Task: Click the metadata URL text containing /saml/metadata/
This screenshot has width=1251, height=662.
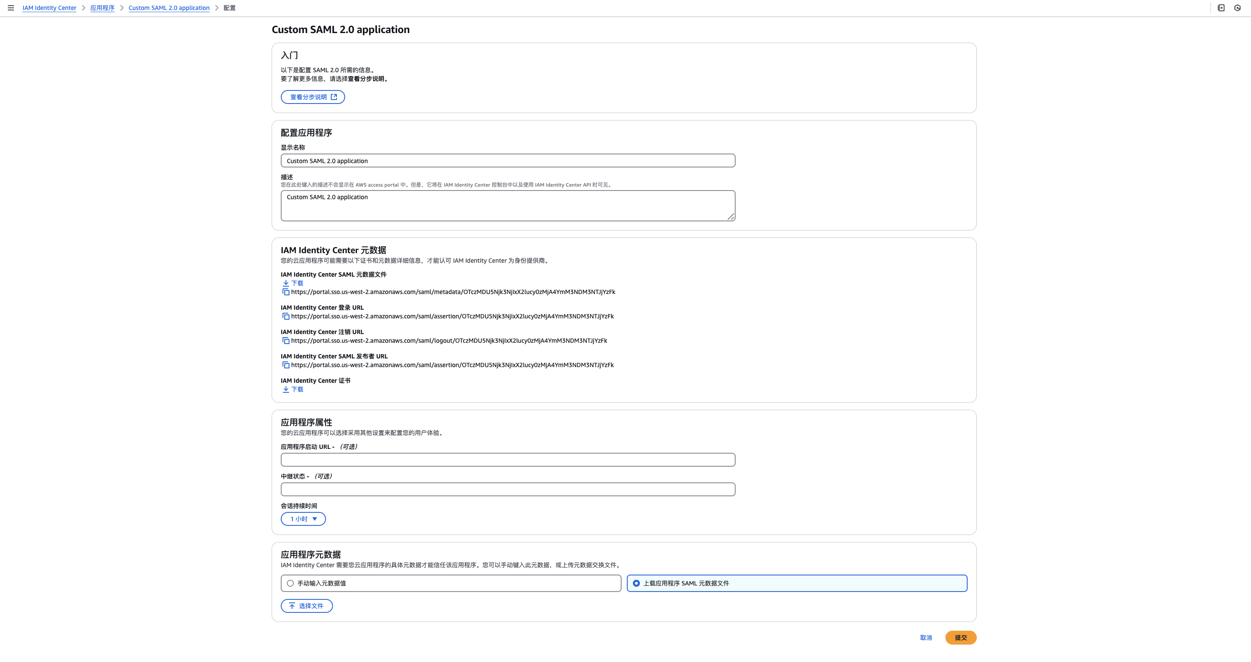Action: 453,292
